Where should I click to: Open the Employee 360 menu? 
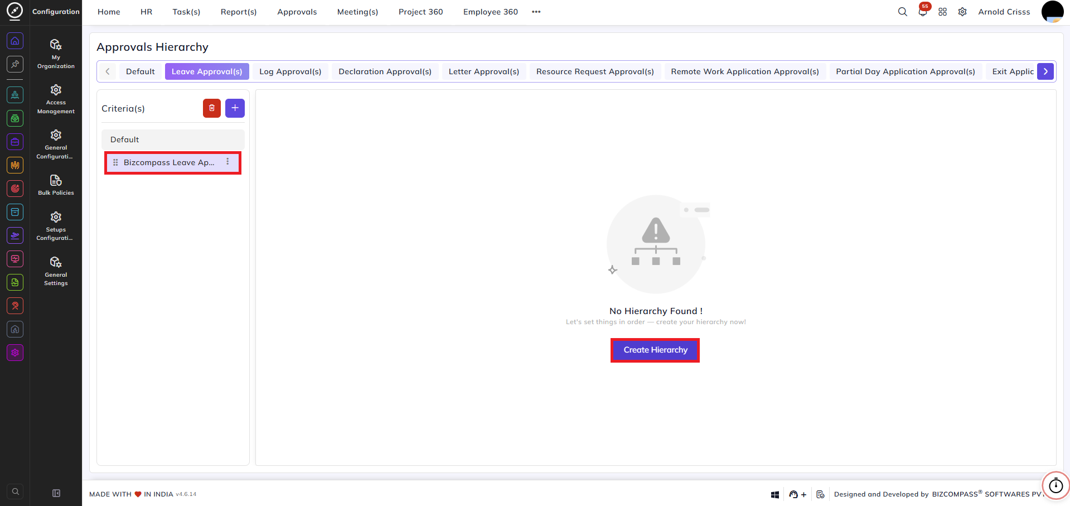pos(491,12)
